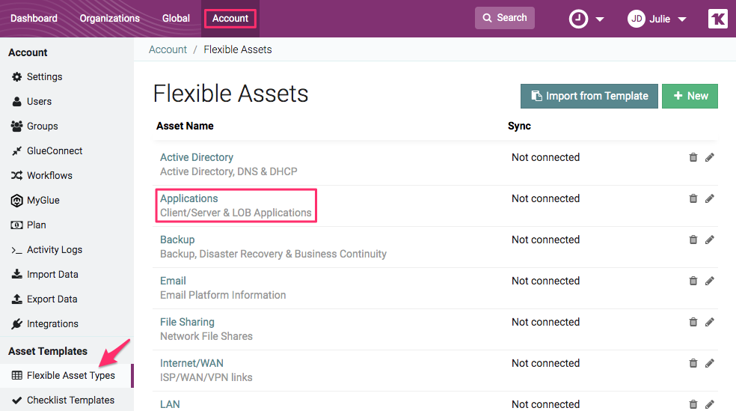736x411 pixels.
Task: Open the Organizations tab
Action: (110, 18)
